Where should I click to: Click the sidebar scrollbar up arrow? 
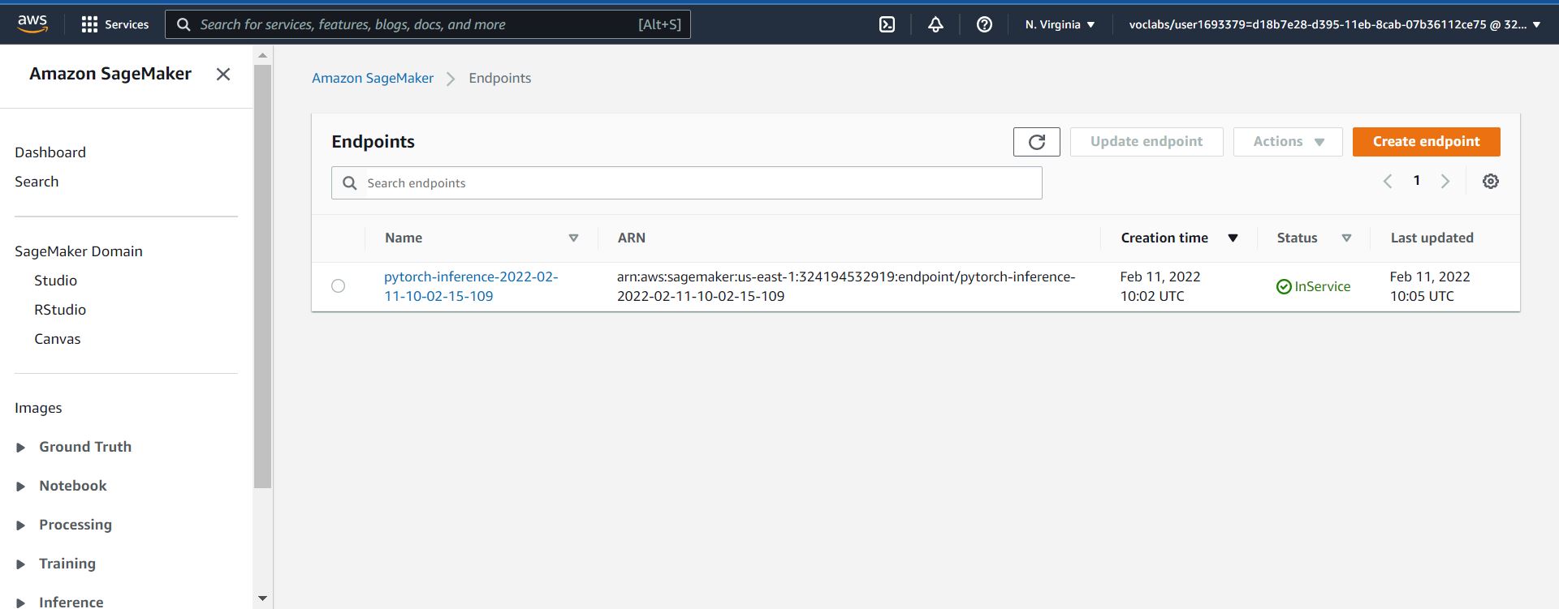(262, 55)
